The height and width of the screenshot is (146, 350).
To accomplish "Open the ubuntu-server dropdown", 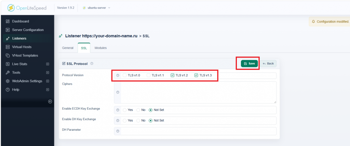I will [96, 8].
